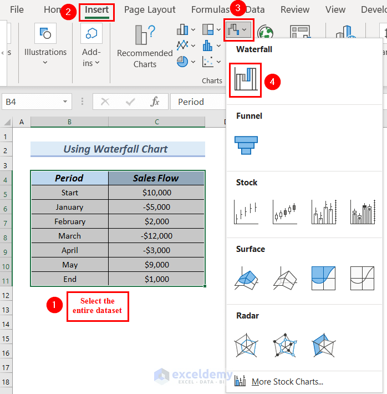Image resolution: width=387 pixels, height=394 pixels.
Task: Click the January cell
Action: pyautogui.click(x=69, y=207)
